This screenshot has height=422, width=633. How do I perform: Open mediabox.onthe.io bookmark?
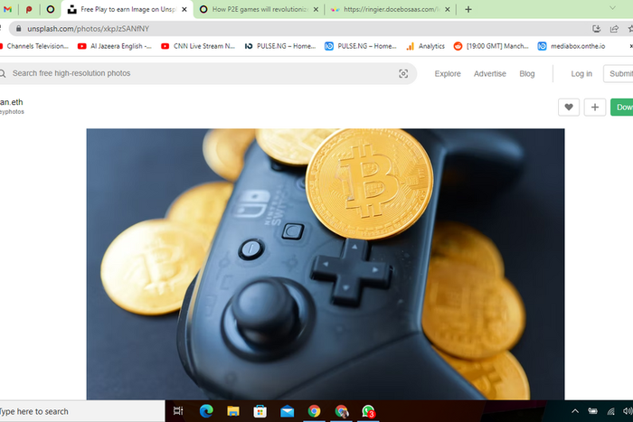point(572,46)
